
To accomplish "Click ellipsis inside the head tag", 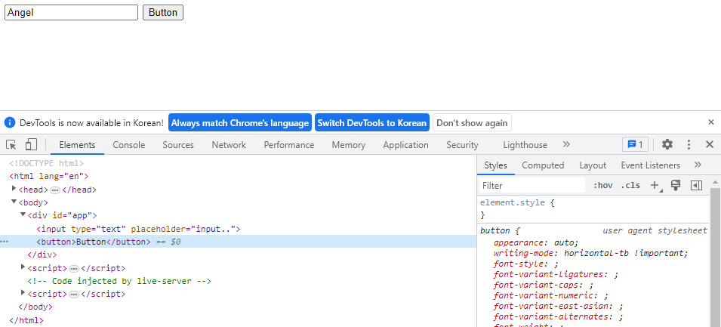I will pyautogui.click(x=55, y=190).
